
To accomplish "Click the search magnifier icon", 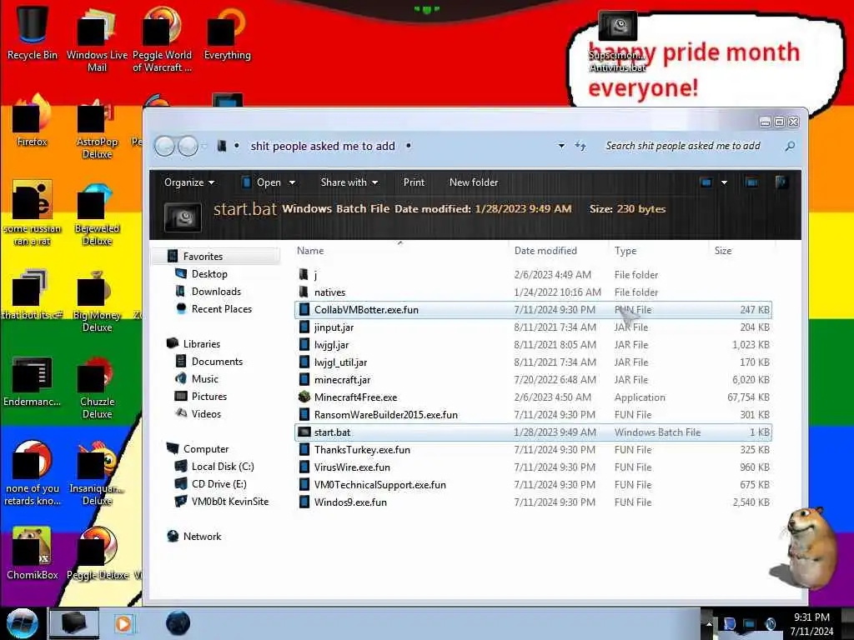I will point(790,146).
